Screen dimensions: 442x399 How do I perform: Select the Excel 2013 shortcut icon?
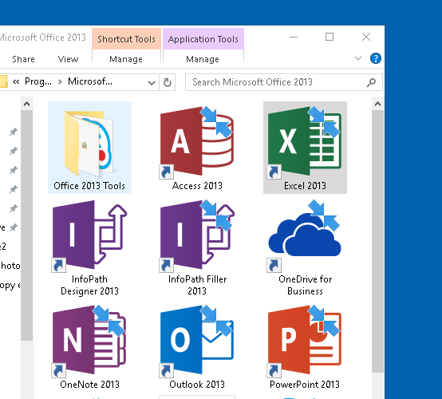pyautogui.click(x=305, y=142)
